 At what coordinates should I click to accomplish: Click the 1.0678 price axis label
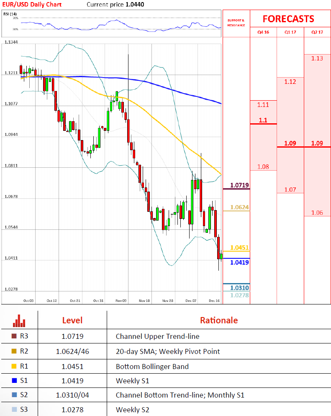(11, 197)
